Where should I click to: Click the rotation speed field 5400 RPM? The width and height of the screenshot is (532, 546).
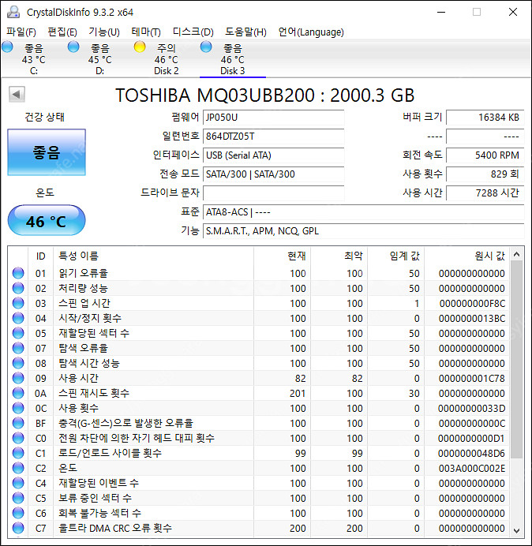click(485, 155)
